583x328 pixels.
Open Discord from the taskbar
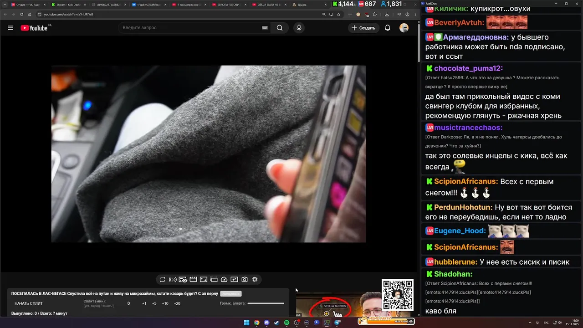click(266, 323)
